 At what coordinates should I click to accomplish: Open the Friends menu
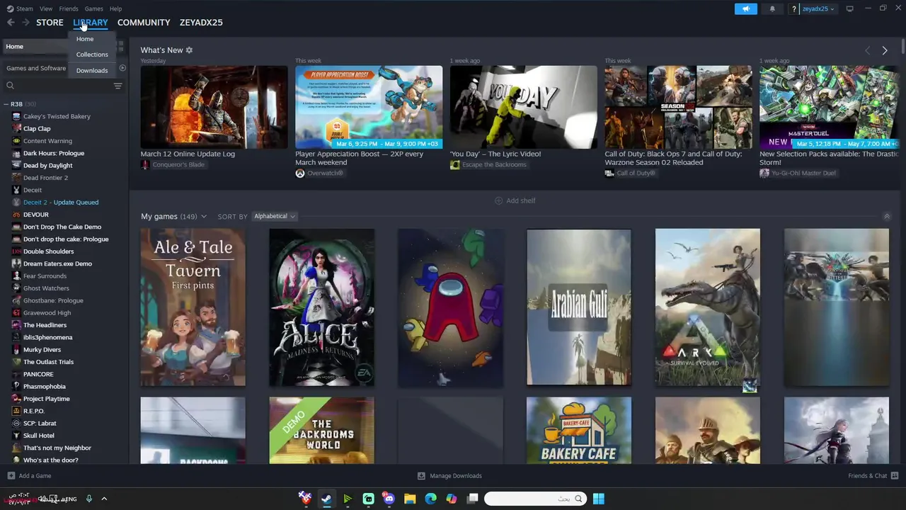(x=69, y=8)
